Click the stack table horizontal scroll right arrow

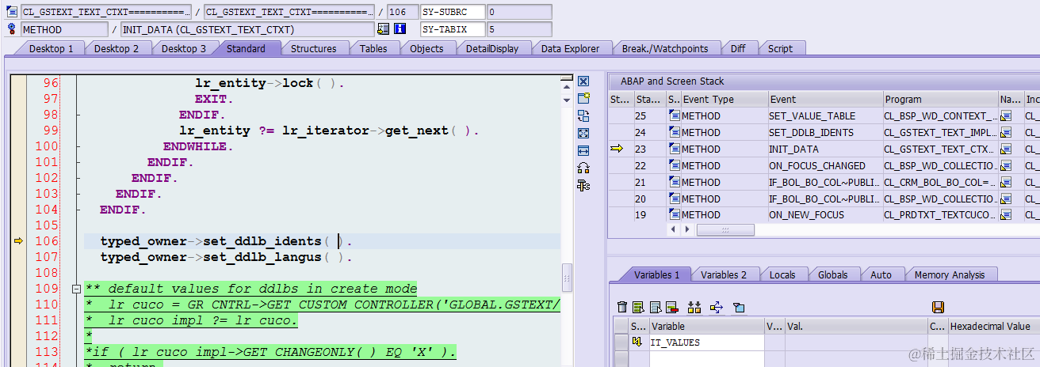[x=688, y=229]
